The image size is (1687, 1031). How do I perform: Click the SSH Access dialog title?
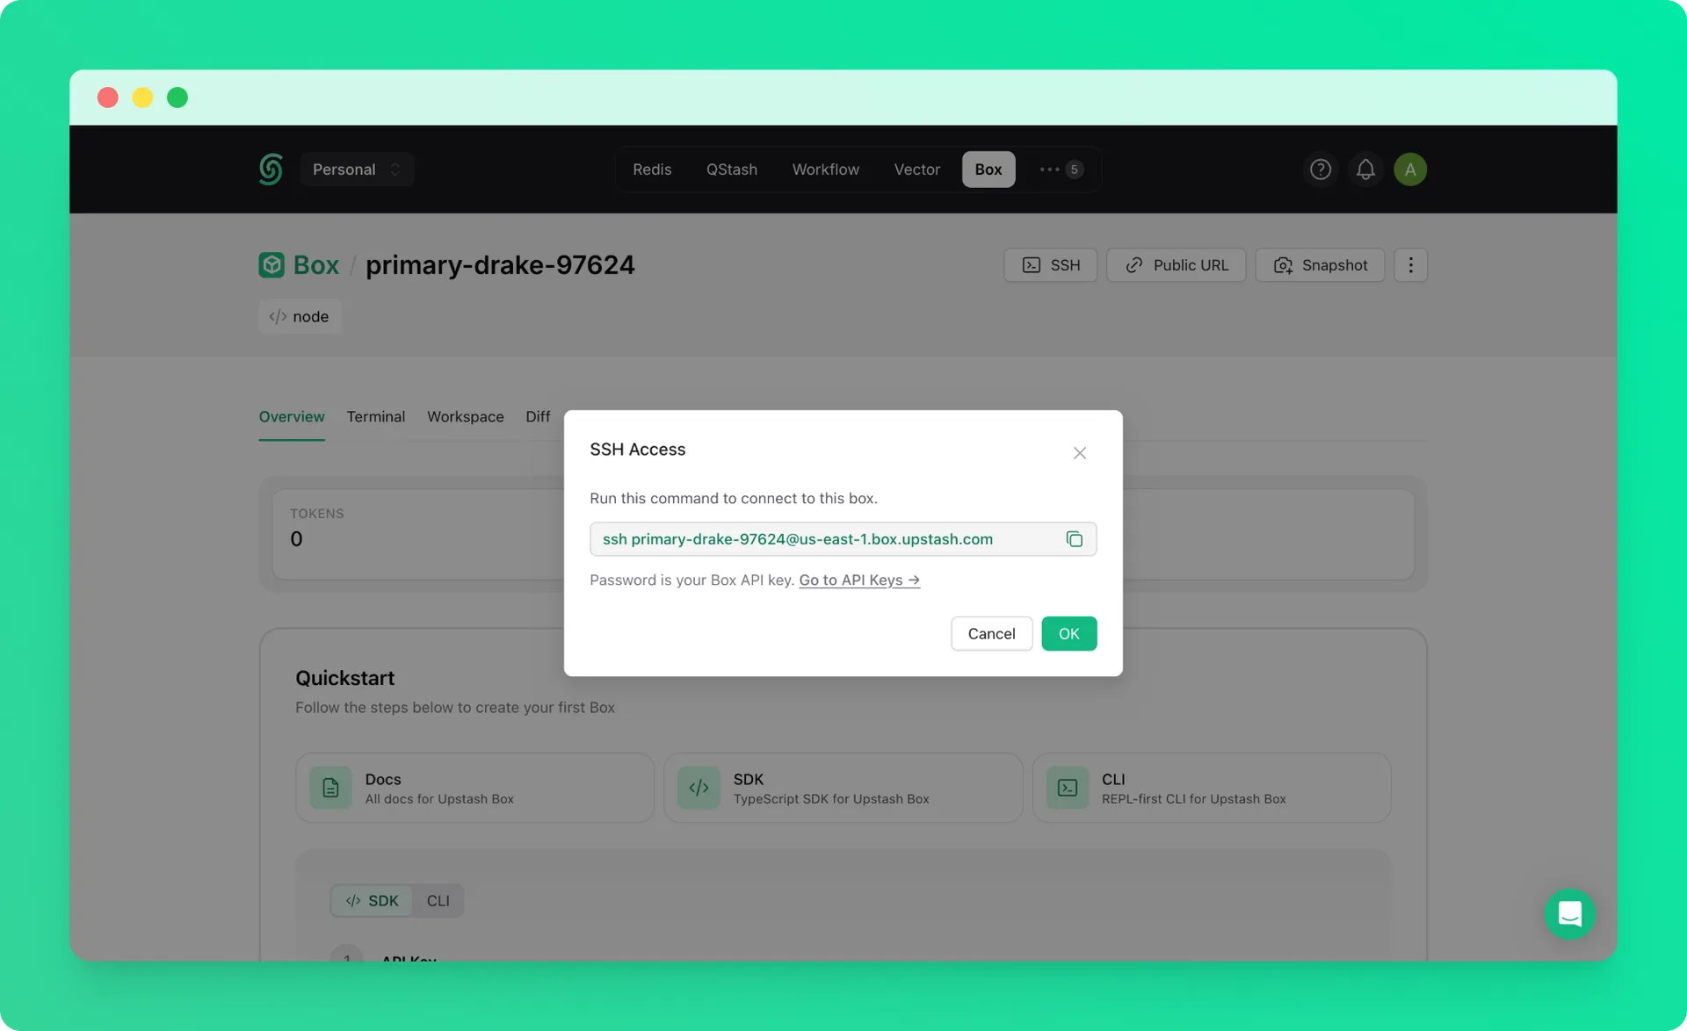pos(637,450)
